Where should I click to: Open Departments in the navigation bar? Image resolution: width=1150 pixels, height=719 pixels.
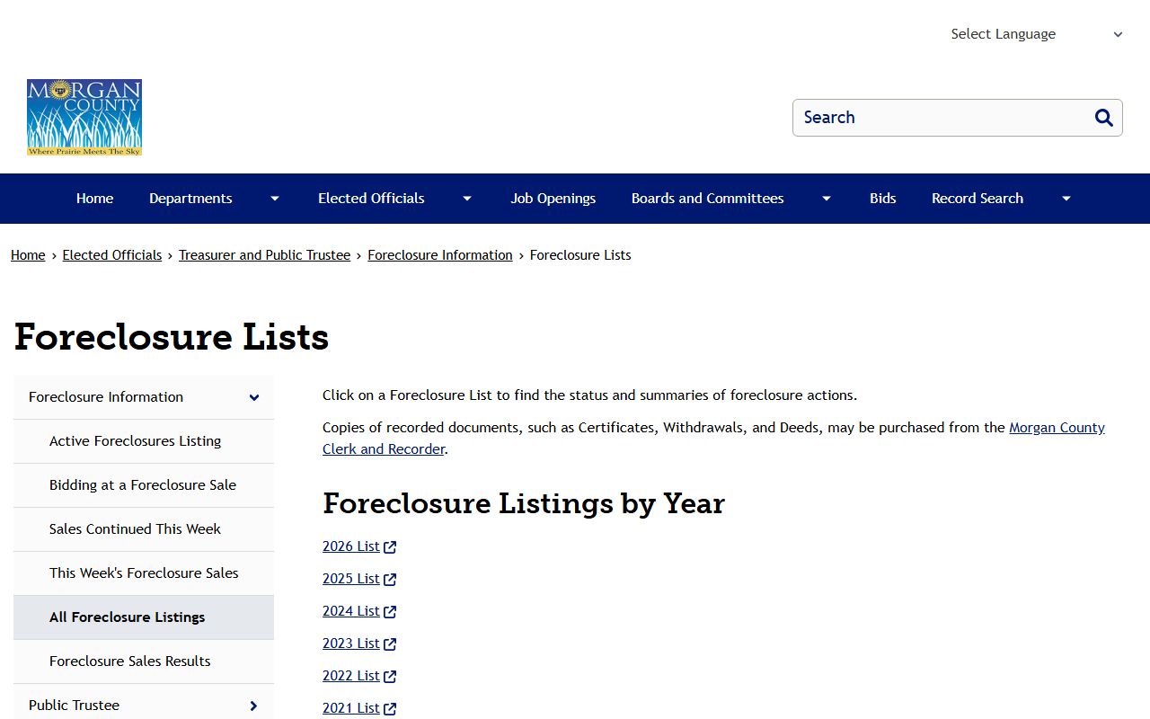pyautogui.click(x=190, y=199)
